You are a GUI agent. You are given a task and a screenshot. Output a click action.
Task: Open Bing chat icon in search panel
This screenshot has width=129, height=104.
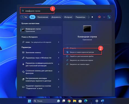click(109, 17)
